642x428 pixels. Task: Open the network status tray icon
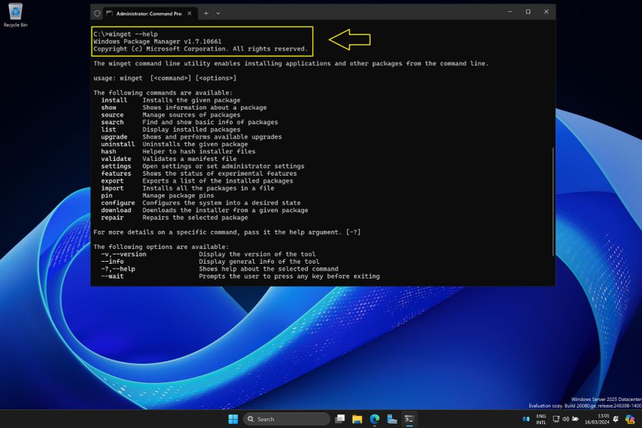[556, 419]
